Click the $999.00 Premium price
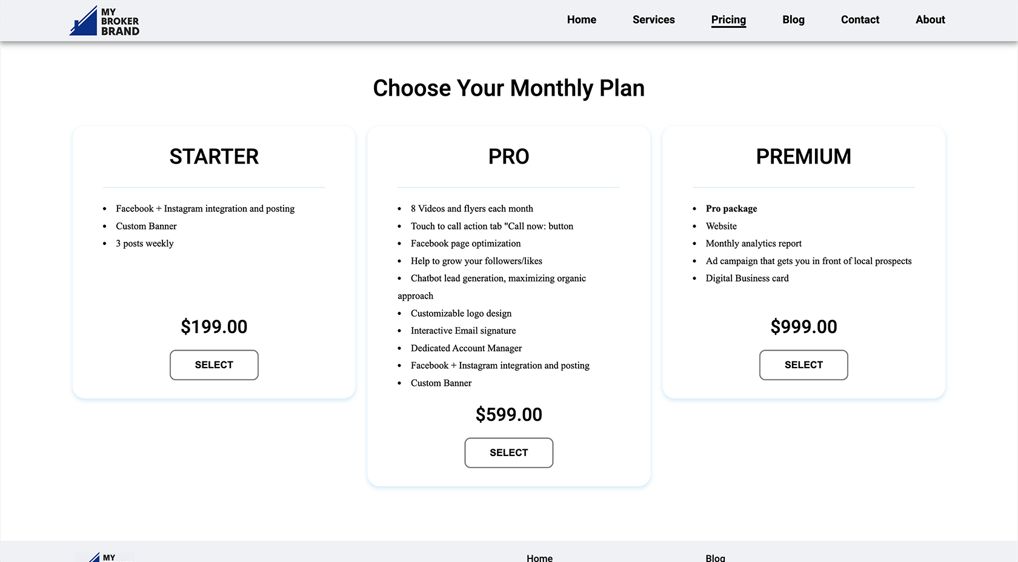This screenshot has height=562, width=1018. click(803, 327)
